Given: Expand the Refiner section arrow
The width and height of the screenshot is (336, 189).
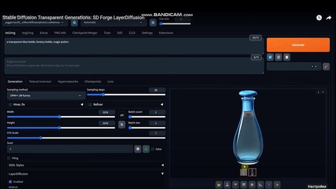Looking at the screenshot, I should tap(162, 104).
